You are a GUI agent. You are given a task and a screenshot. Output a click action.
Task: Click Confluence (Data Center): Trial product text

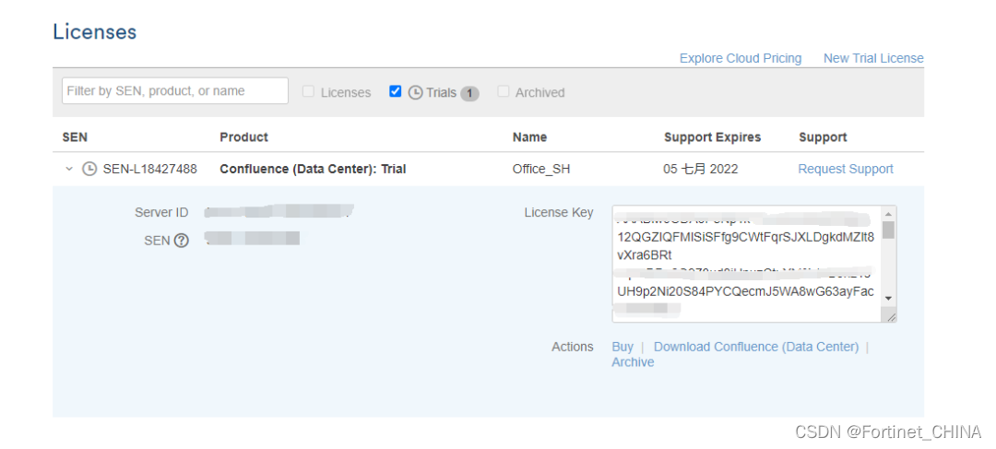[313, 169]
